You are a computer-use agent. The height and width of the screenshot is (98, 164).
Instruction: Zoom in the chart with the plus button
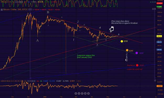tap(85, 94)
